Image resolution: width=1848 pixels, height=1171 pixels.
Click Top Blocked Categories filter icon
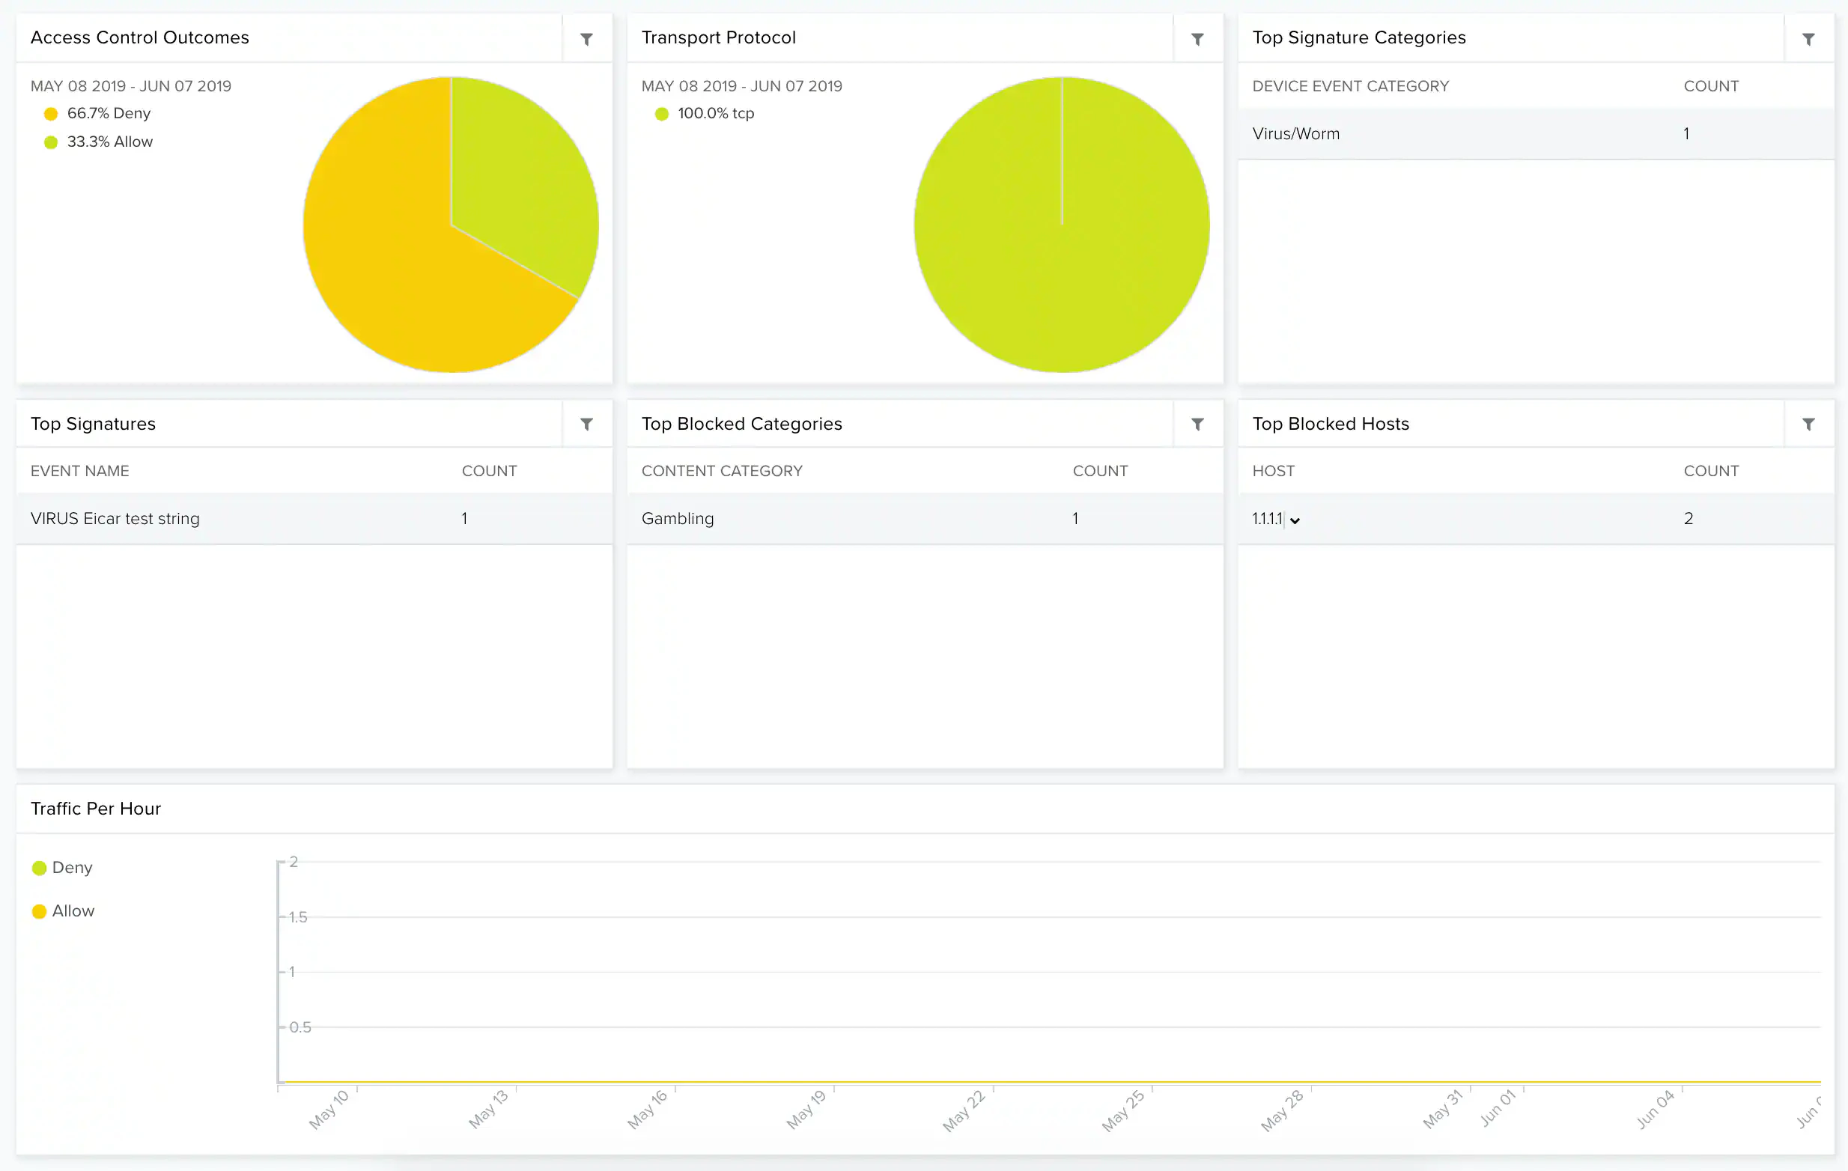(1197, 424)
